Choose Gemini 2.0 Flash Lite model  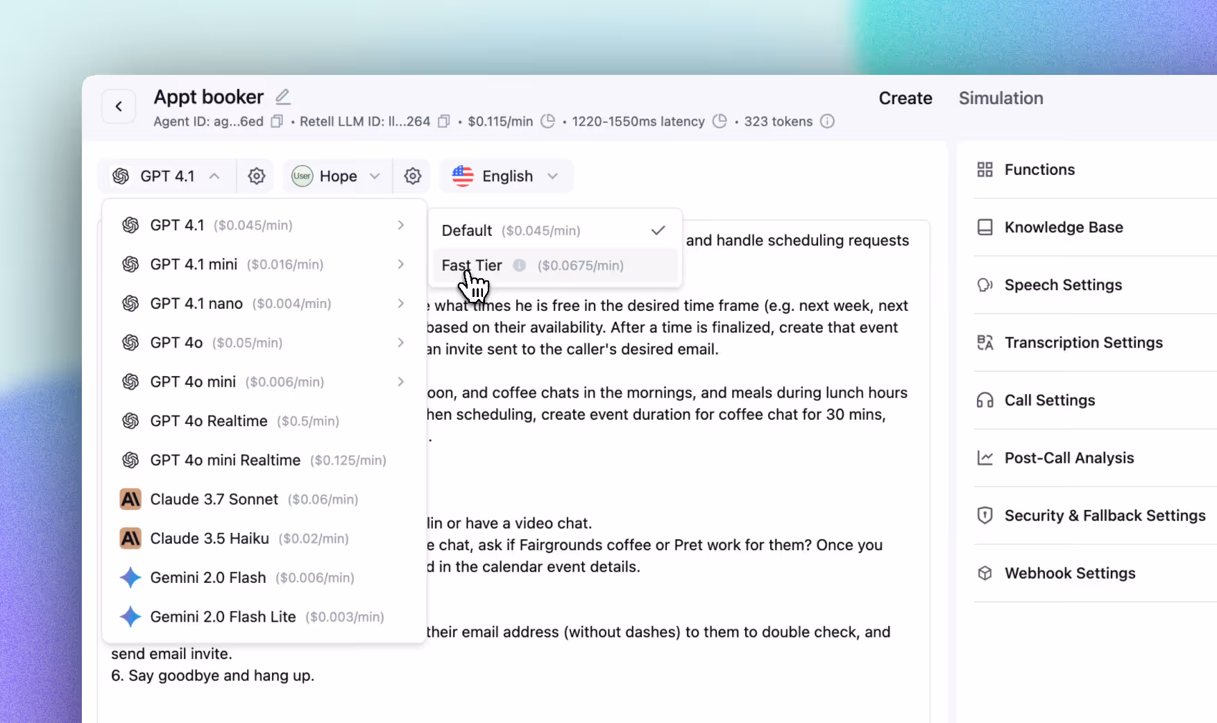264,617
